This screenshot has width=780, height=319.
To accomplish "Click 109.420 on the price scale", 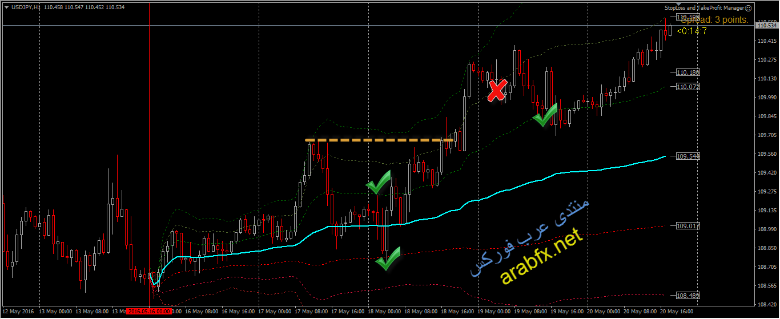I will pos(766,173).
